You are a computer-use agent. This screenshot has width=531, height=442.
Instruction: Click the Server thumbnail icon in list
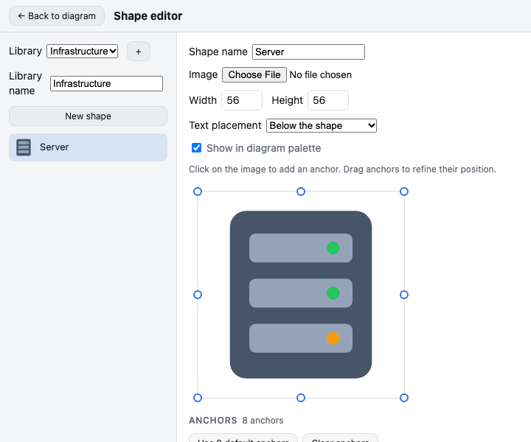tap(24, 147)
